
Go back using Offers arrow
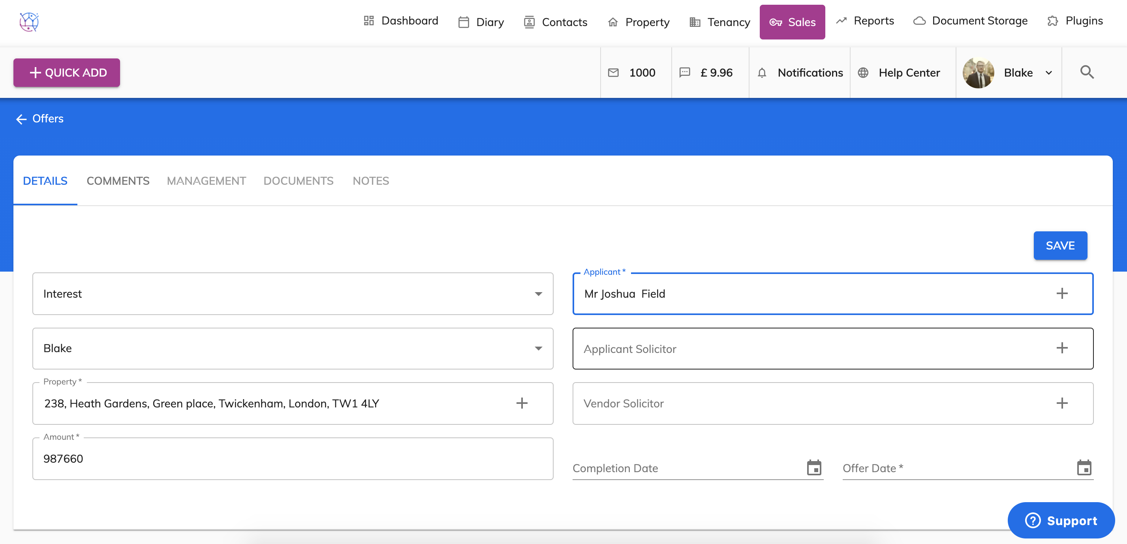[x=21, y=119]
